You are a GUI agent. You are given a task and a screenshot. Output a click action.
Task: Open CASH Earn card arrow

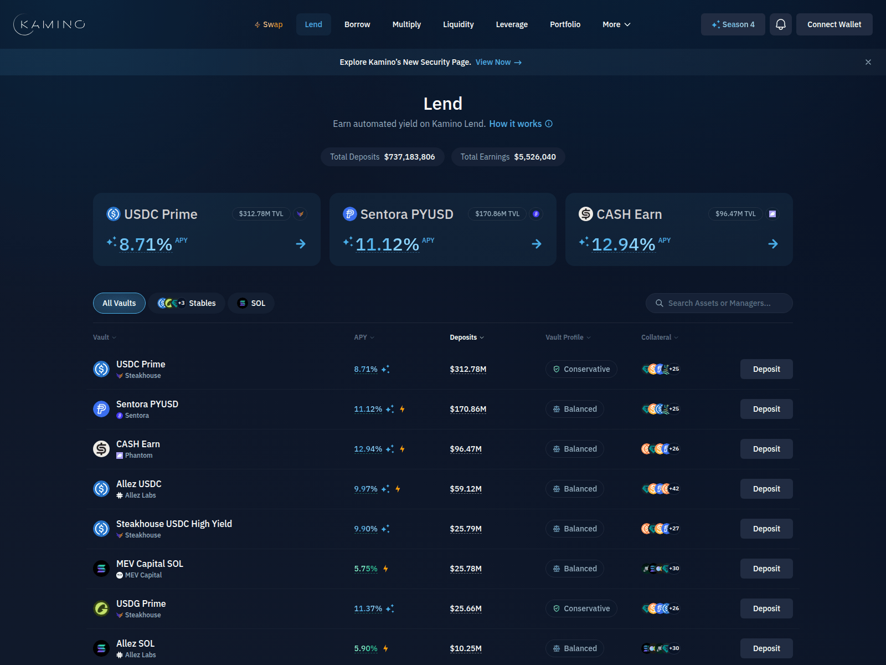(x=773, y=244)
